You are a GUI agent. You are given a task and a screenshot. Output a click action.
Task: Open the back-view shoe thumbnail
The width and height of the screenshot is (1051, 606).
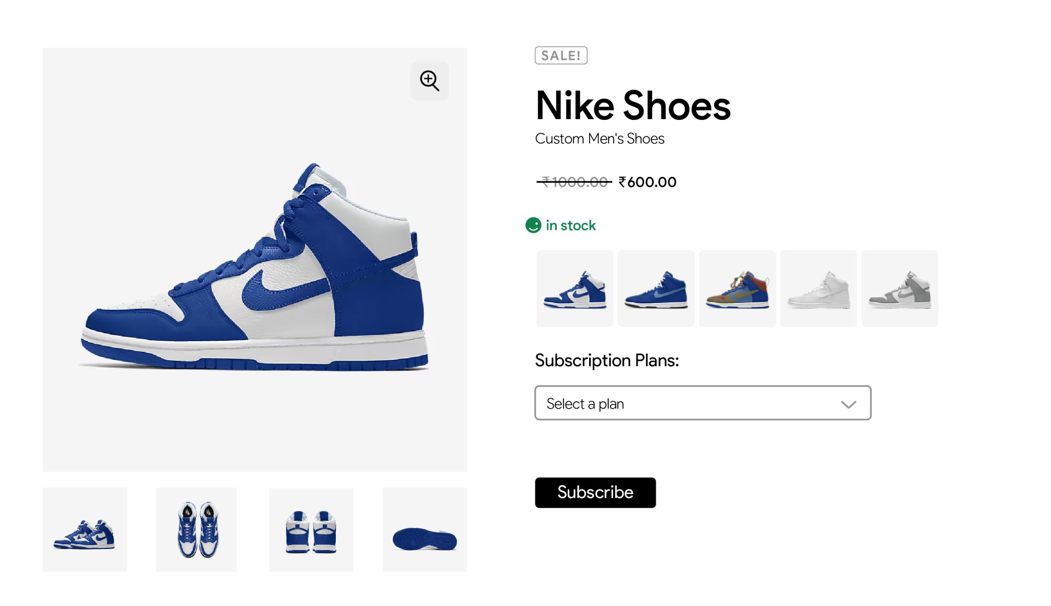pos(311,529)
